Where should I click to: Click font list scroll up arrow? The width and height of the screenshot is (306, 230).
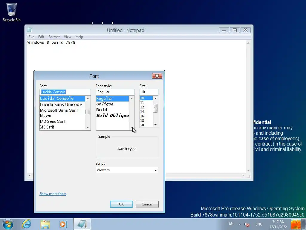88,98
